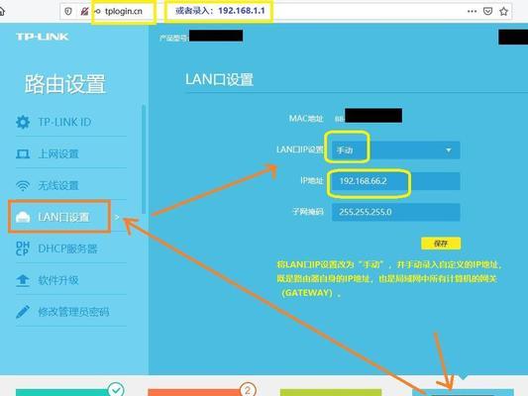The image size is (528, 396).
Task: Click the MAC地址 label
Action: [x=306, y=119]
